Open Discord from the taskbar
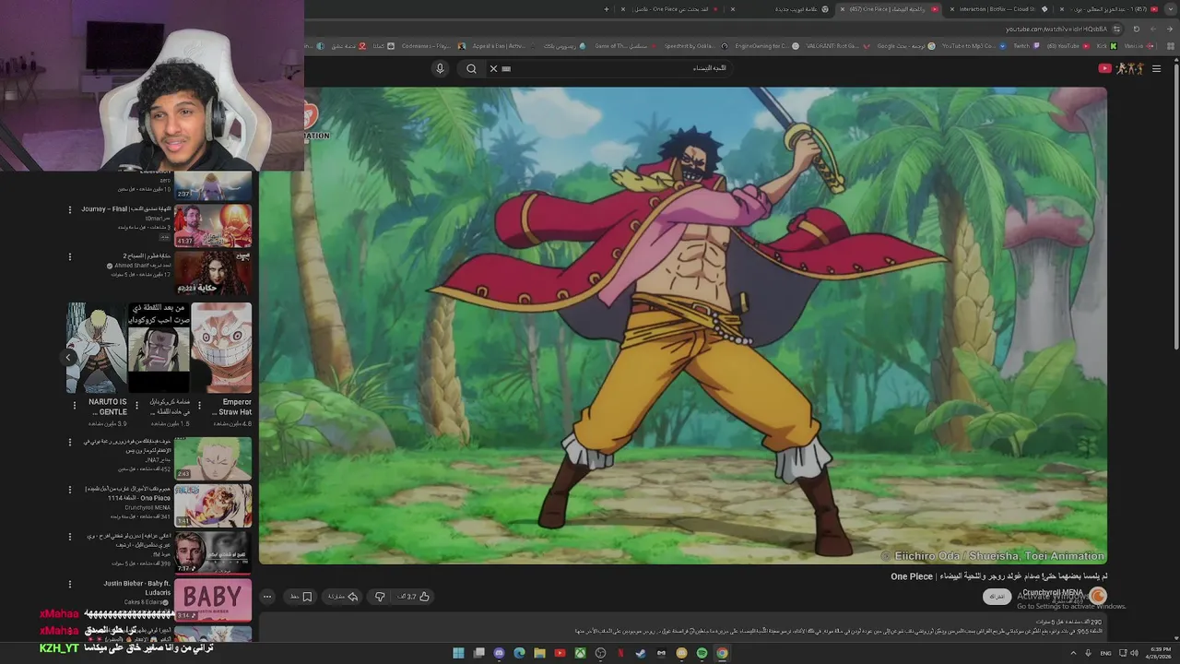1180x664 pixels. [499, 653]
